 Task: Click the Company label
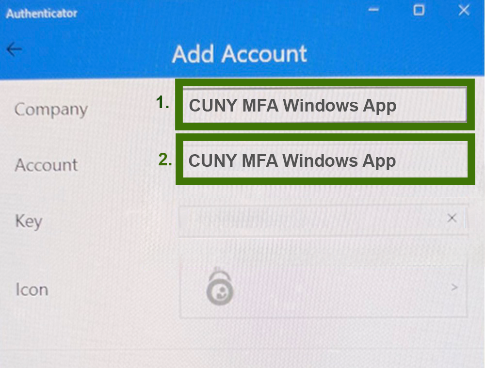tap(51, 110)
